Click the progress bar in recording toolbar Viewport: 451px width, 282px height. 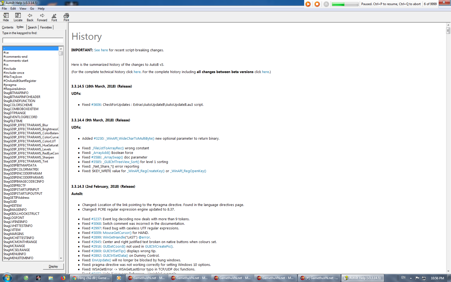(345, 4)
